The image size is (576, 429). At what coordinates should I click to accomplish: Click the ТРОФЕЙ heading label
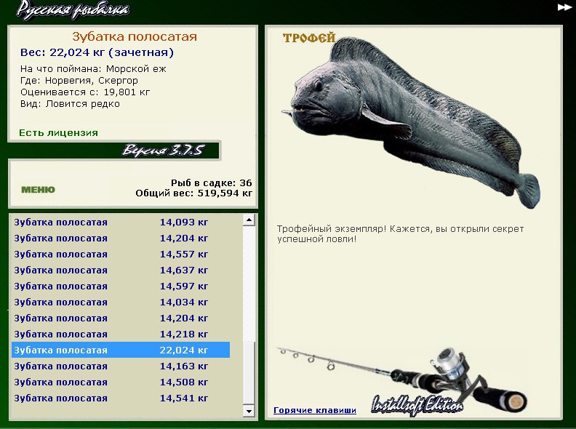click(x=308, y=39)
